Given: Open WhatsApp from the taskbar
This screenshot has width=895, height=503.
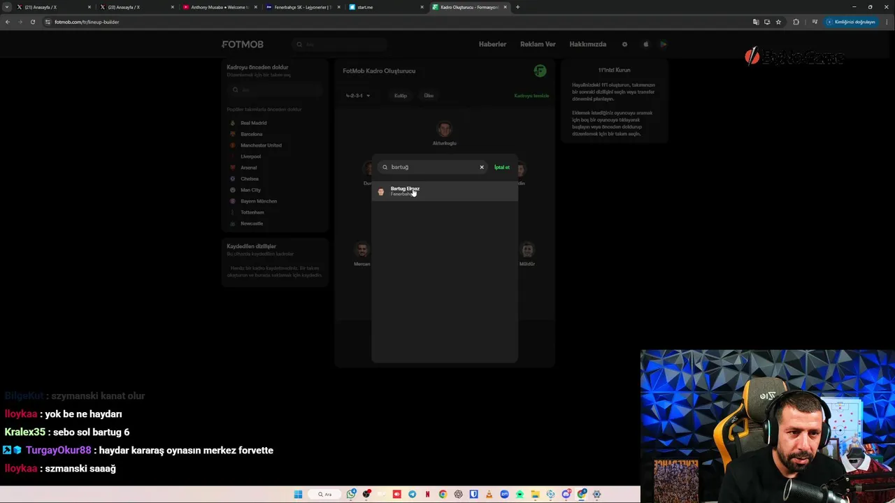Looking at the screenshot, I should click(x=351, y=494).
